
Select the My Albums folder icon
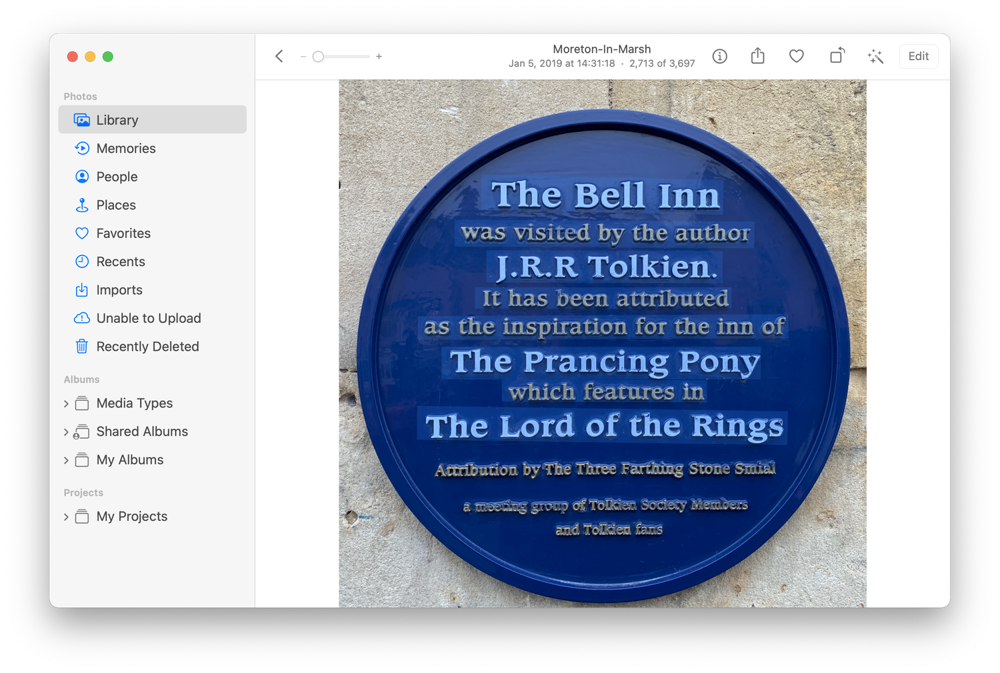click(82, 460)
